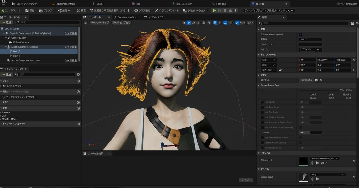Select the translate (move) gizmo tool
359x188 pixels.
click(x=189, y=23)
